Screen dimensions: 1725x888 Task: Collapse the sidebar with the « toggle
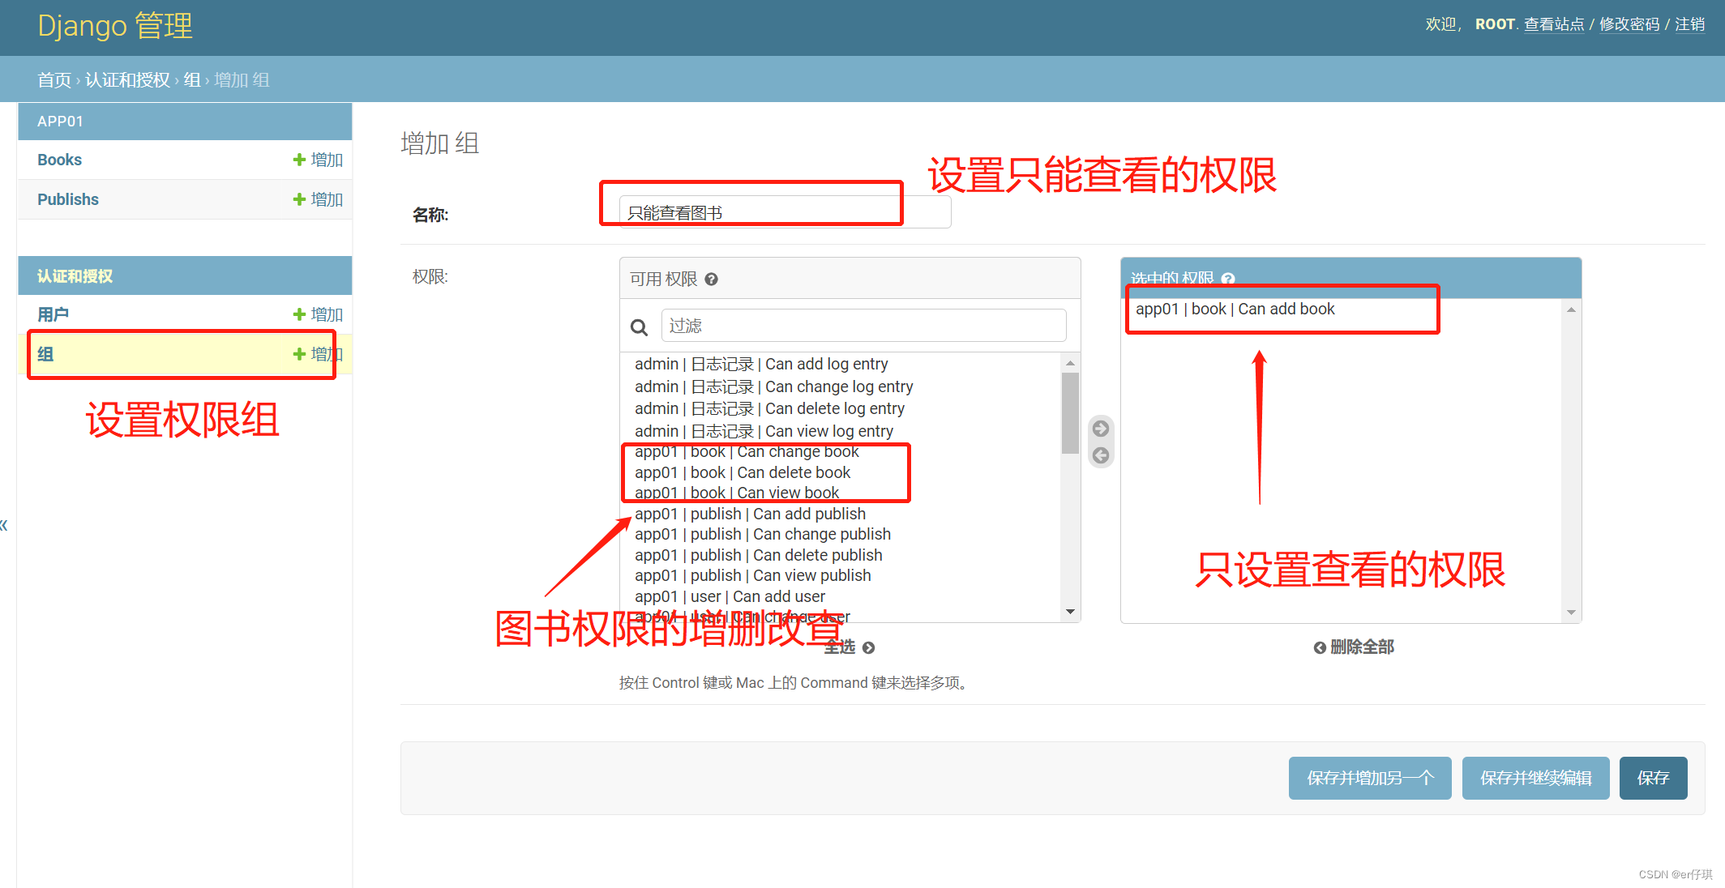click(5, 525)
